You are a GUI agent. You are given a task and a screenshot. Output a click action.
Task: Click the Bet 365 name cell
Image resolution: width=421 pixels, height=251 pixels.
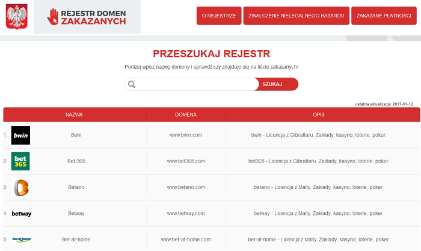(x=76, y=161)
